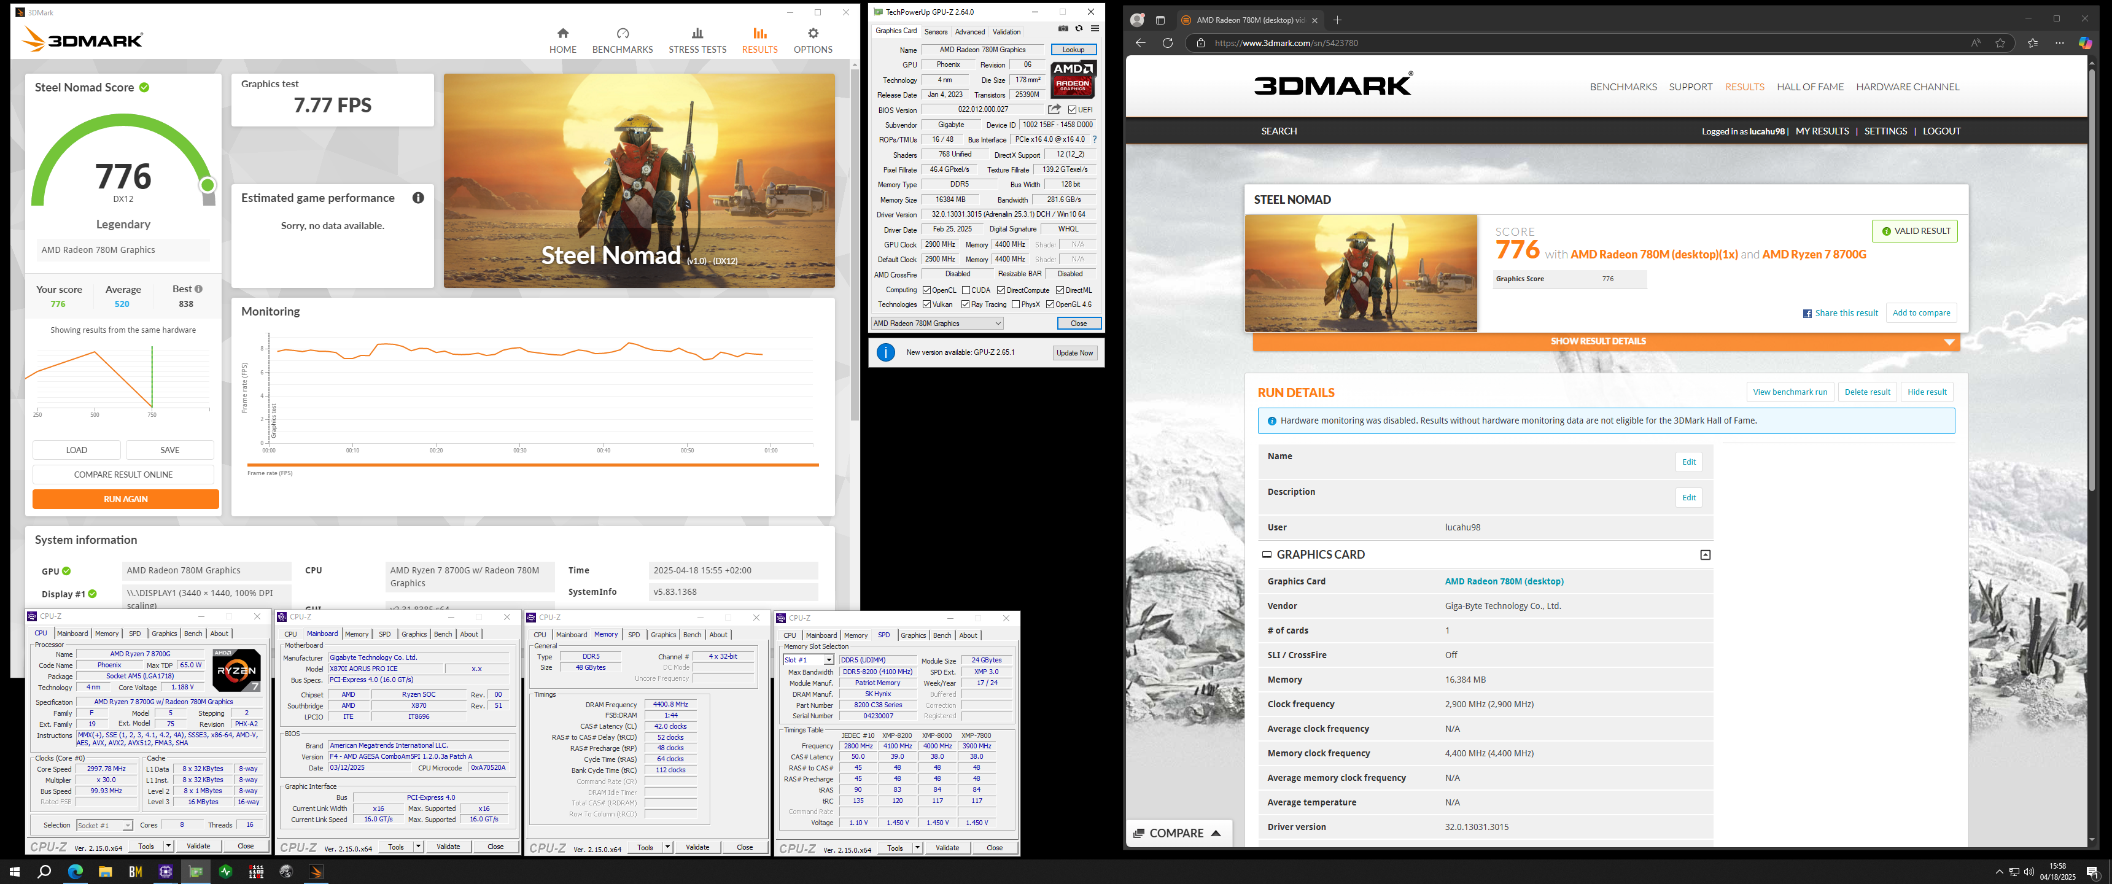Screen dimensions: 2112x884
Task: Toggle the Ray Tracing checkbox in GPU-Z
Action: click(x=966, y=304)
